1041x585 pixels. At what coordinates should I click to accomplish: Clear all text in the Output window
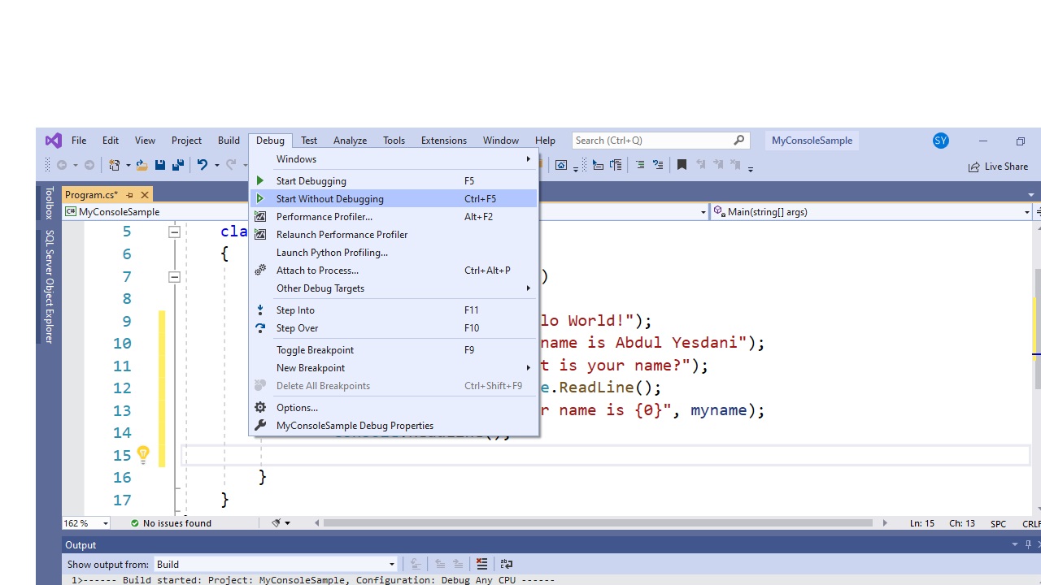482,564
